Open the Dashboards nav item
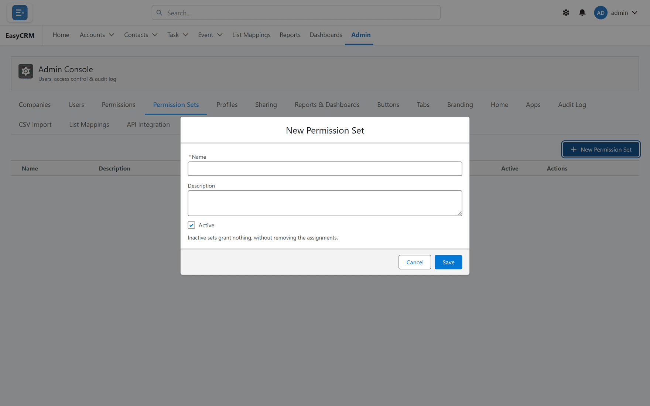Image resolution: width=650 pixels, height=406 pixels. click(x=326, y=35)
